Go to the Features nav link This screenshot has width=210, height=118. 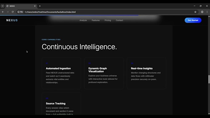click(x=96, y=20)
